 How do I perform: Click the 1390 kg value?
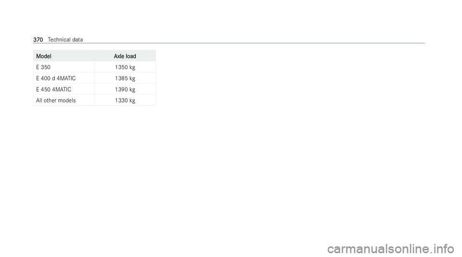pos(125,89)
